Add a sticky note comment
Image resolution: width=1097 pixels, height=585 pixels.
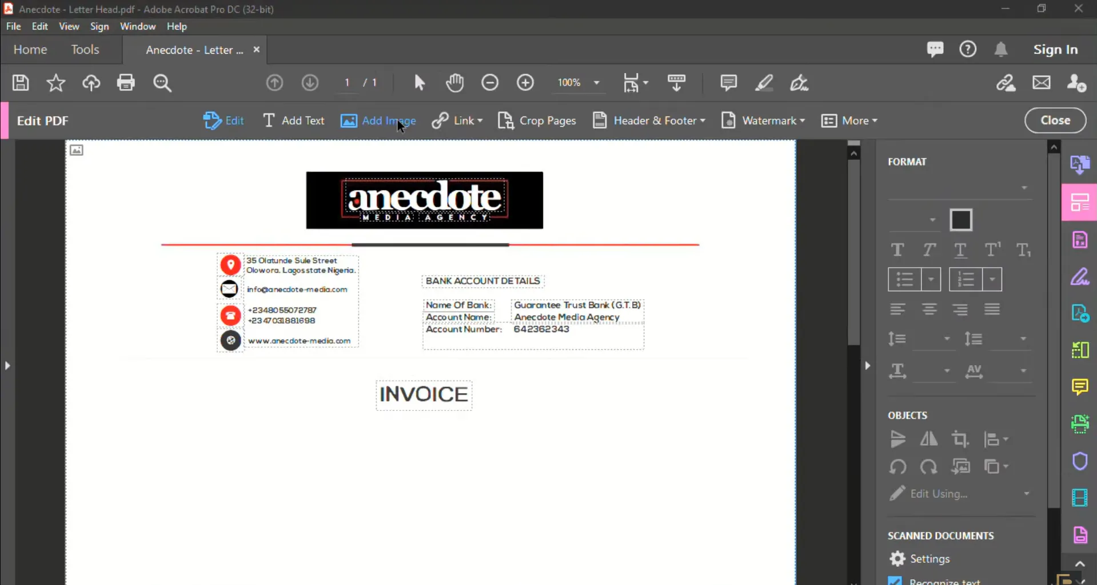click(x=728, y=83)
